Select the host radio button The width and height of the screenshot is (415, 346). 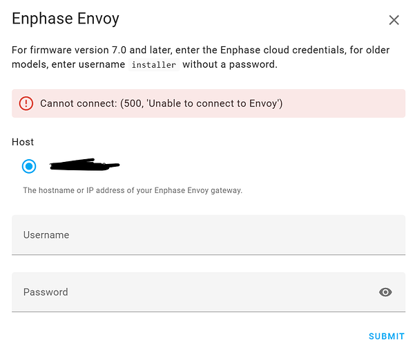coord(29,166)
